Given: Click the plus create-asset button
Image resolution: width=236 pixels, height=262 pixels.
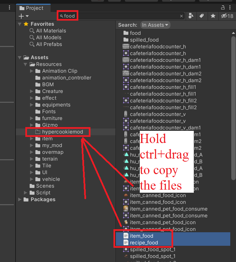Looking at the screenshot, I should click(21, 16).
